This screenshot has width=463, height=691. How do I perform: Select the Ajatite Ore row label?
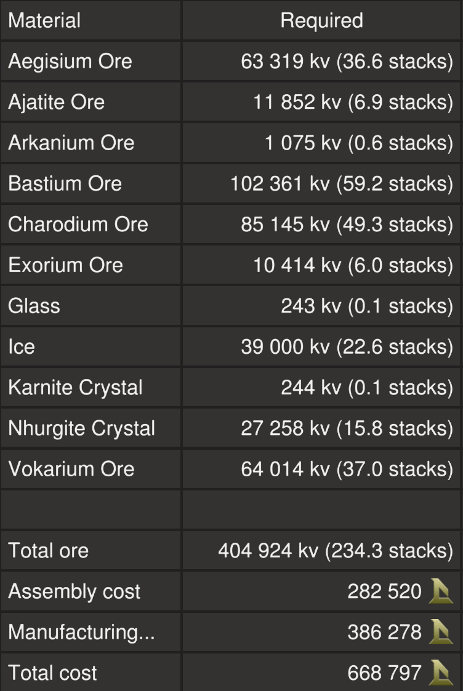(56, 102)
